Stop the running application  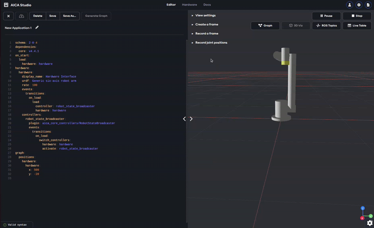[x=357, y=16]
